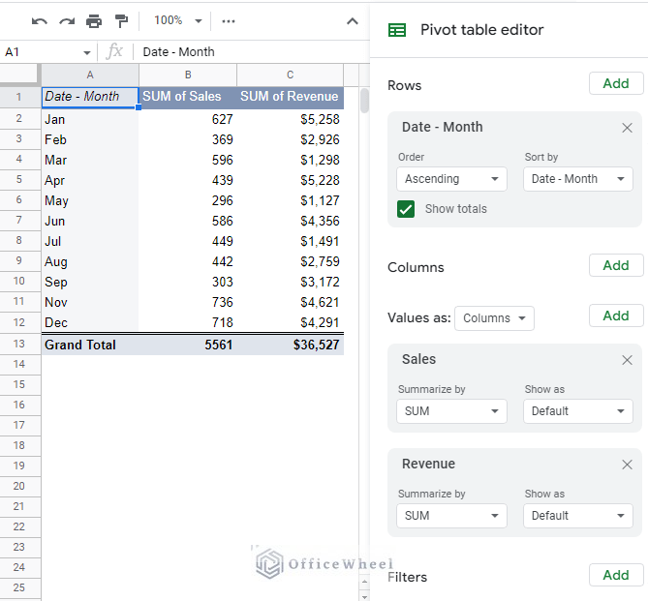Open the name box dropdown arrow
Screen dimensions: 648x601
click(x=87, y=52)
